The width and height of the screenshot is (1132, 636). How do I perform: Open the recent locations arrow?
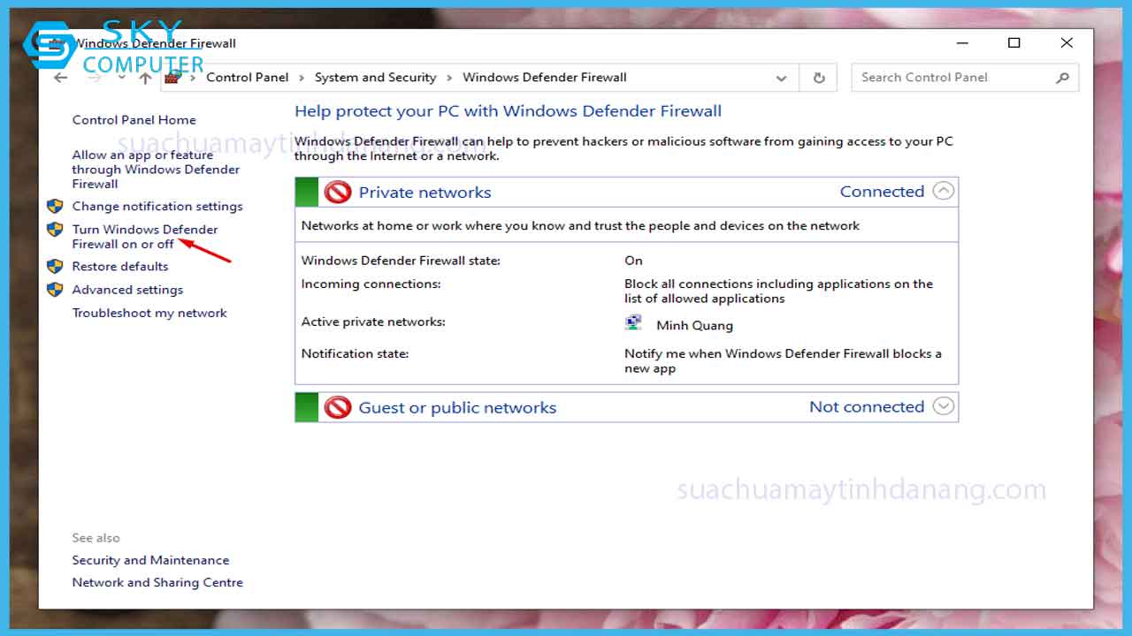tap(122, 78)
